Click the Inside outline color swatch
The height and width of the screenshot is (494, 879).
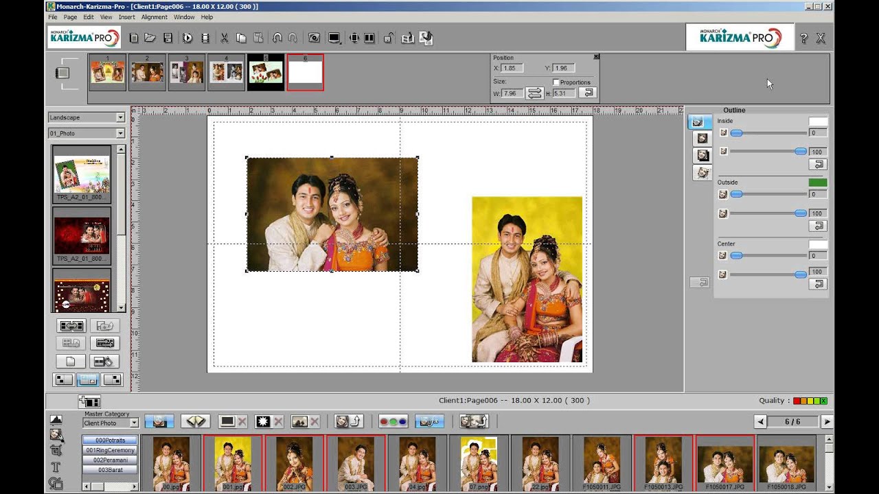[x=818, y=121]
